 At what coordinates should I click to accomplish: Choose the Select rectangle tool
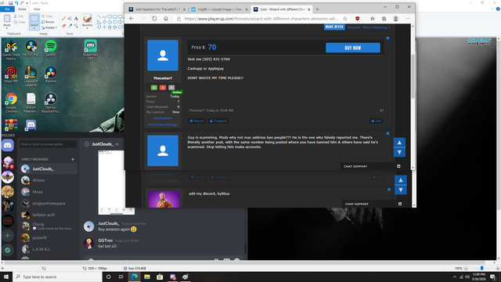pos(34,19)
